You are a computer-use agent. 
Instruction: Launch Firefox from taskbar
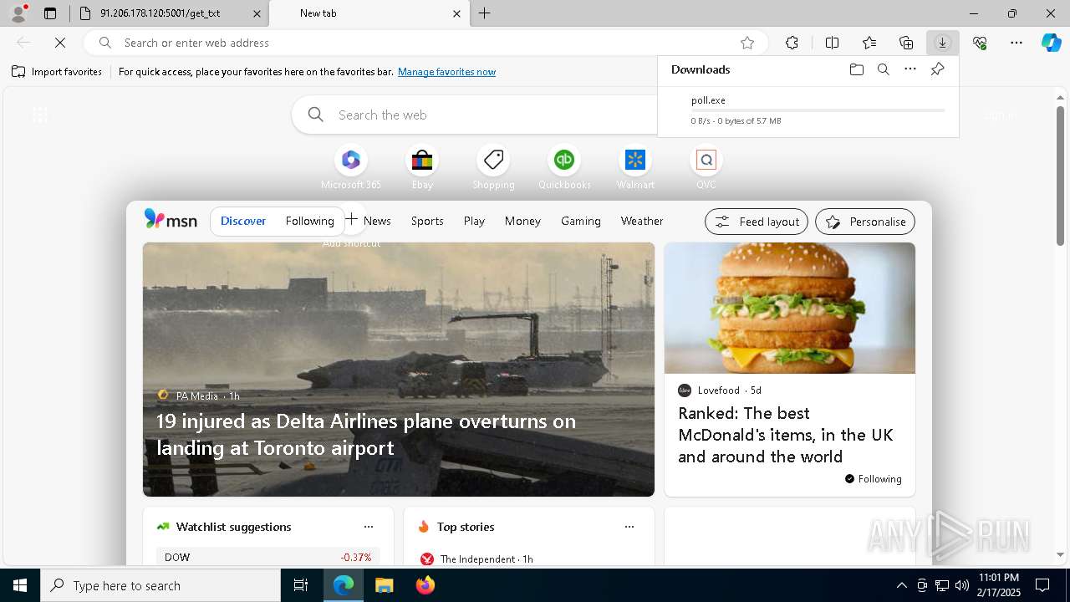click(425, 585)
